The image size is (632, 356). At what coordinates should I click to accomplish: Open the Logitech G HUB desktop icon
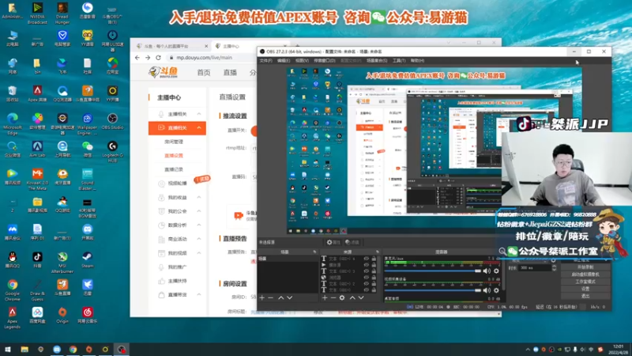pos(112,150)
